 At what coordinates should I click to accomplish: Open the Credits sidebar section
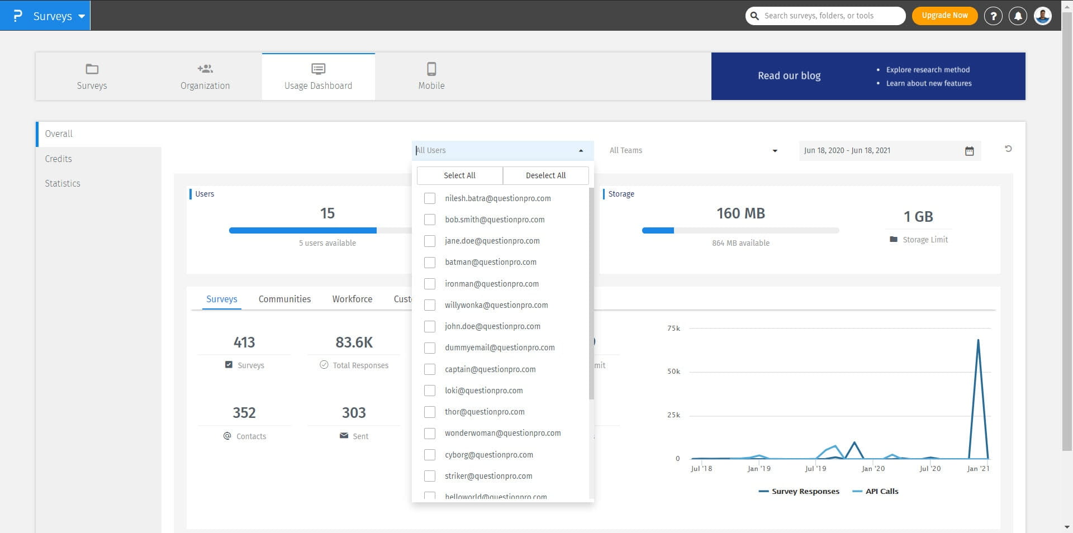point(59,159)
